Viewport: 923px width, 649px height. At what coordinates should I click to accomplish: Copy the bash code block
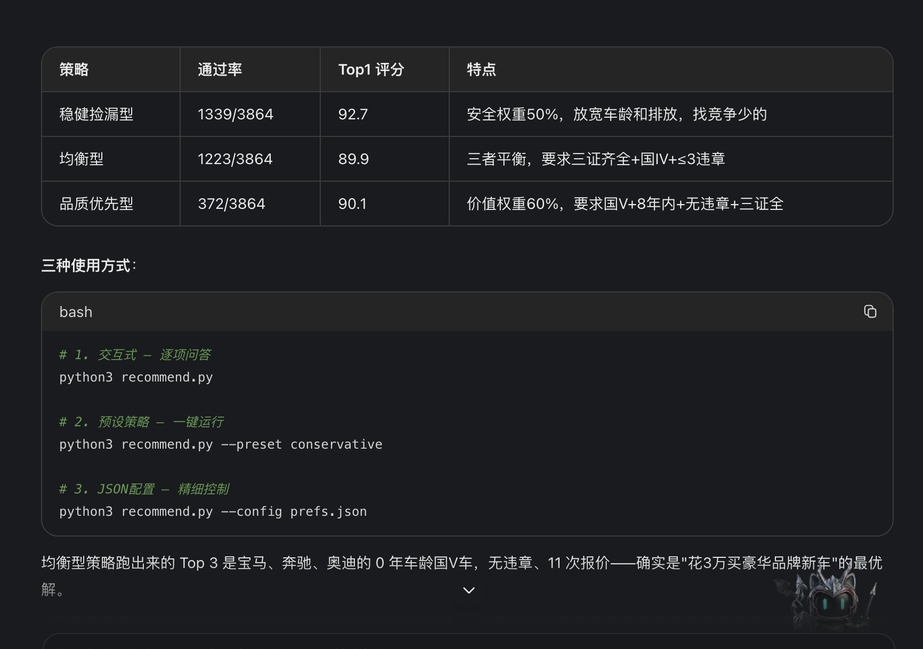[870, 312]
